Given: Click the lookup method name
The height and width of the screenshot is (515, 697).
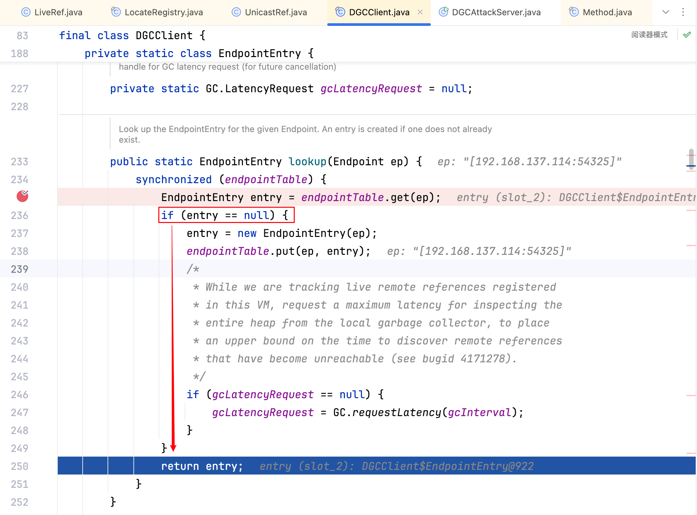Looking at the screenshot, I should pos(307,162).
